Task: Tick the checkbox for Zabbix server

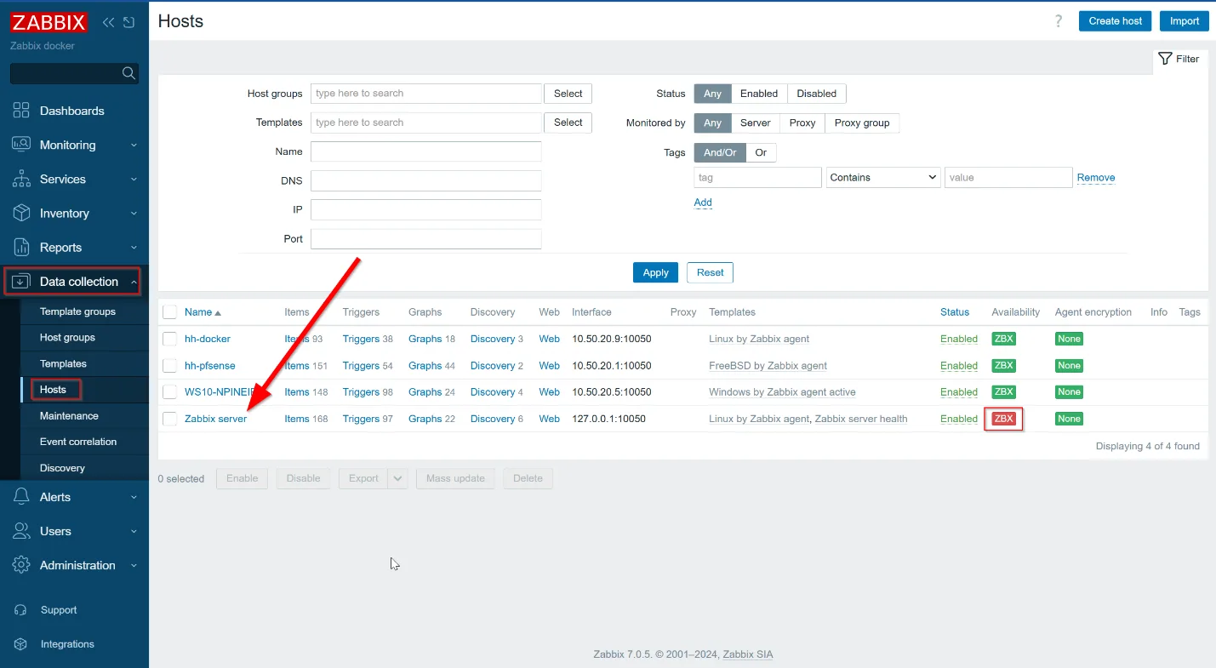Action: pyautogui.click(x=170, y=419)
